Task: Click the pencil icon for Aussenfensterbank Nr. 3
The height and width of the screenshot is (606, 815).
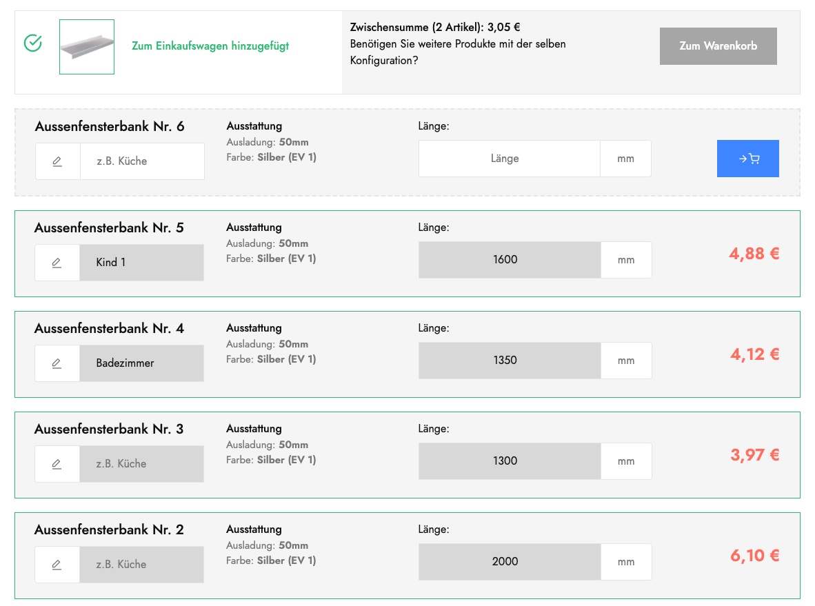Action: coord(57,463)
